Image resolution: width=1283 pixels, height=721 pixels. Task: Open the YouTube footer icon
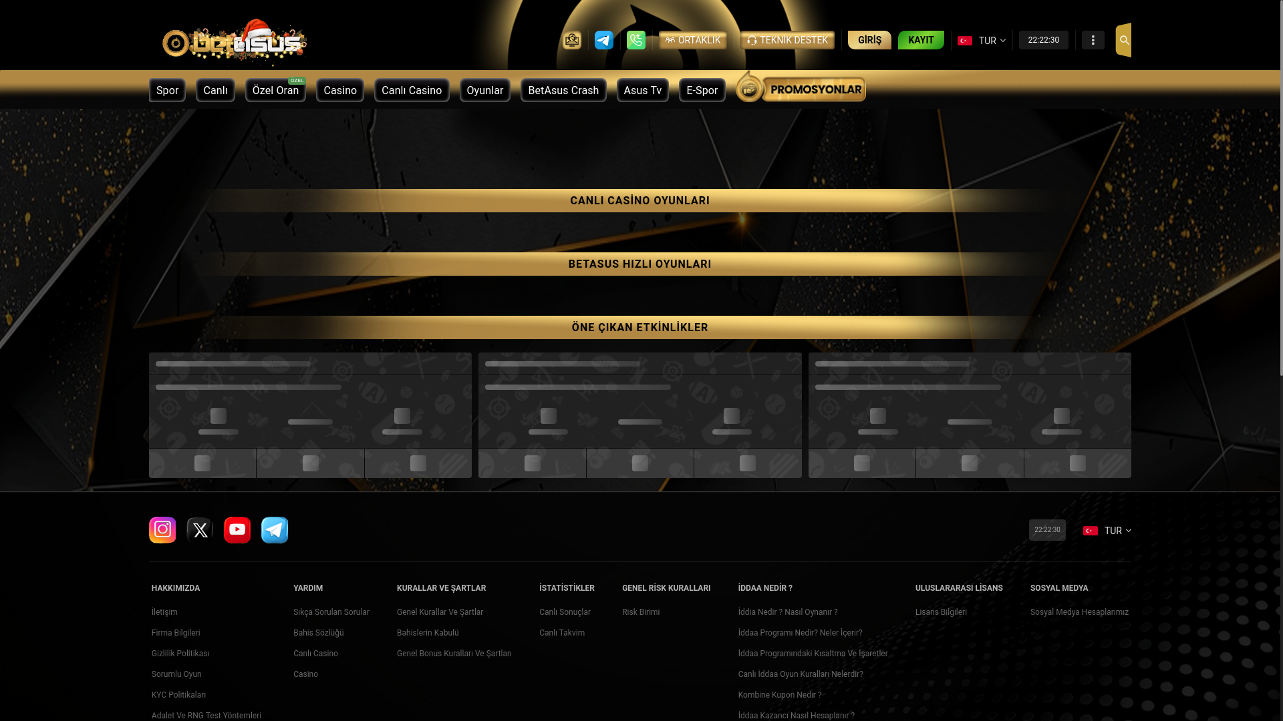[x=237, y=530]
